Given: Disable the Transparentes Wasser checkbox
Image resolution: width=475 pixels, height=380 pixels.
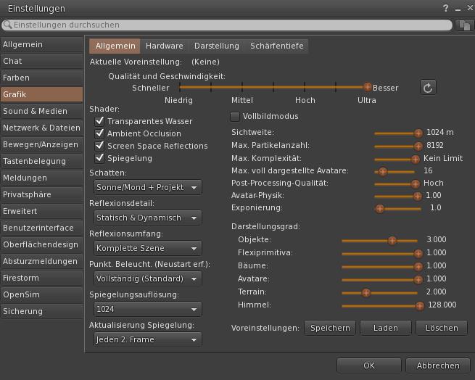Looking at the screenshot, I should coord(100,121).
